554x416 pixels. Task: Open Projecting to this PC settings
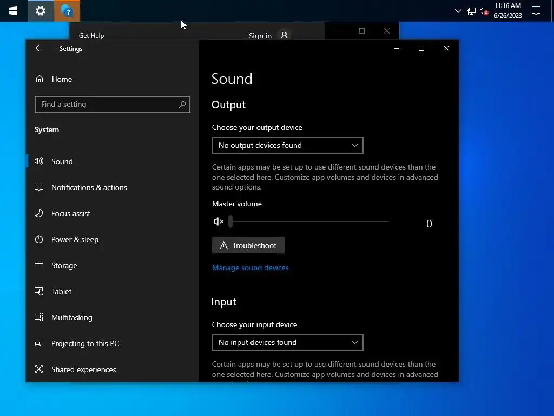[85, 343]
